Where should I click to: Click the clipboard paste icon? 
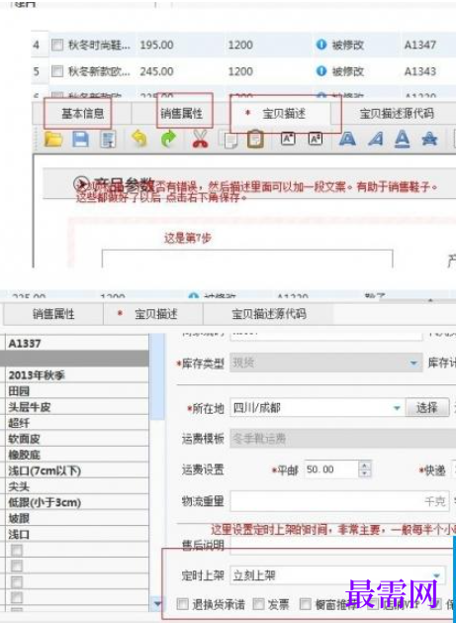point(255,140)
